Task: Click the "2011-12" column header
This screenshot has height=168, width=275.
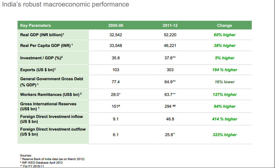Action: [x=170, y=26]
